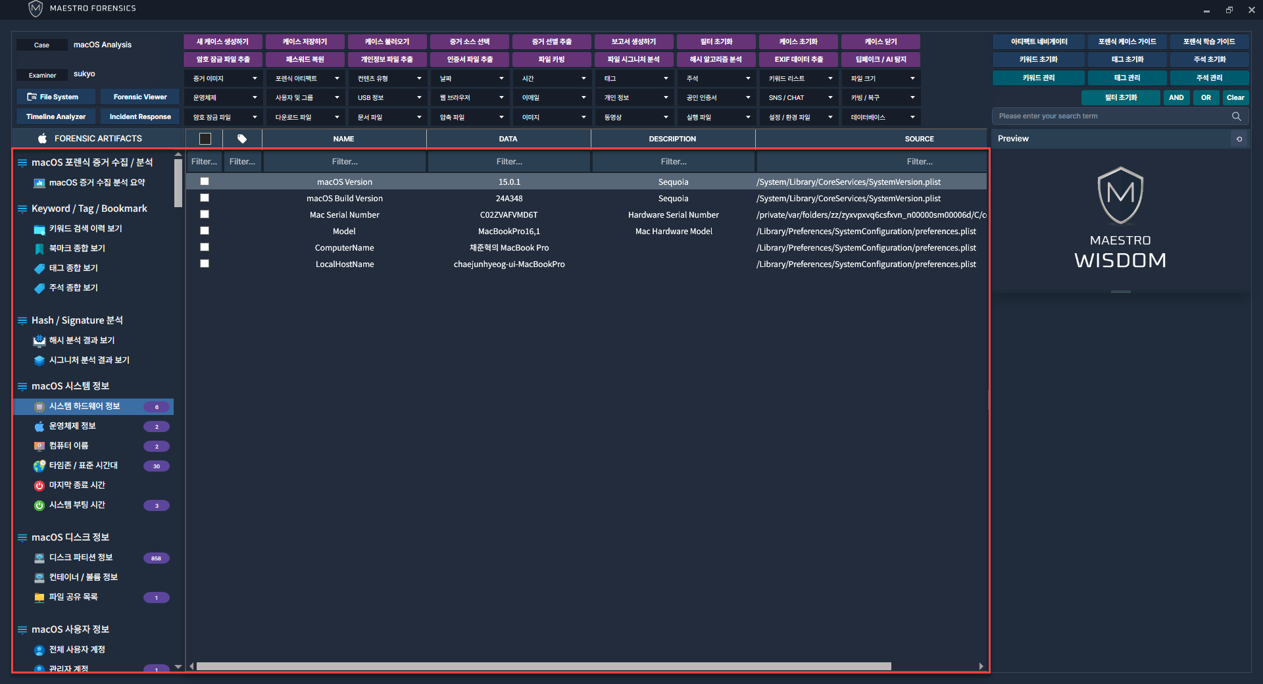Expand the SNS / CHAT dropdown
This screenshot has width=1263, height=684.
click(x=799, y=97)
